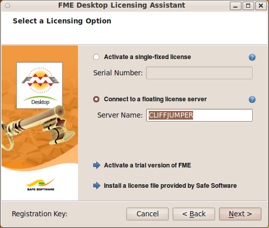Click the Safe Software logo
This screenshot has height=228, width=269.
41,185
